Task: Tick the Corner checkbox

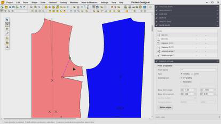Action: point(192,74)
